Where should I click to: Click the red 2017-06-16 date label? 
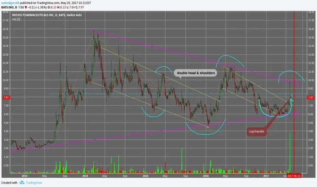[294, 176]
